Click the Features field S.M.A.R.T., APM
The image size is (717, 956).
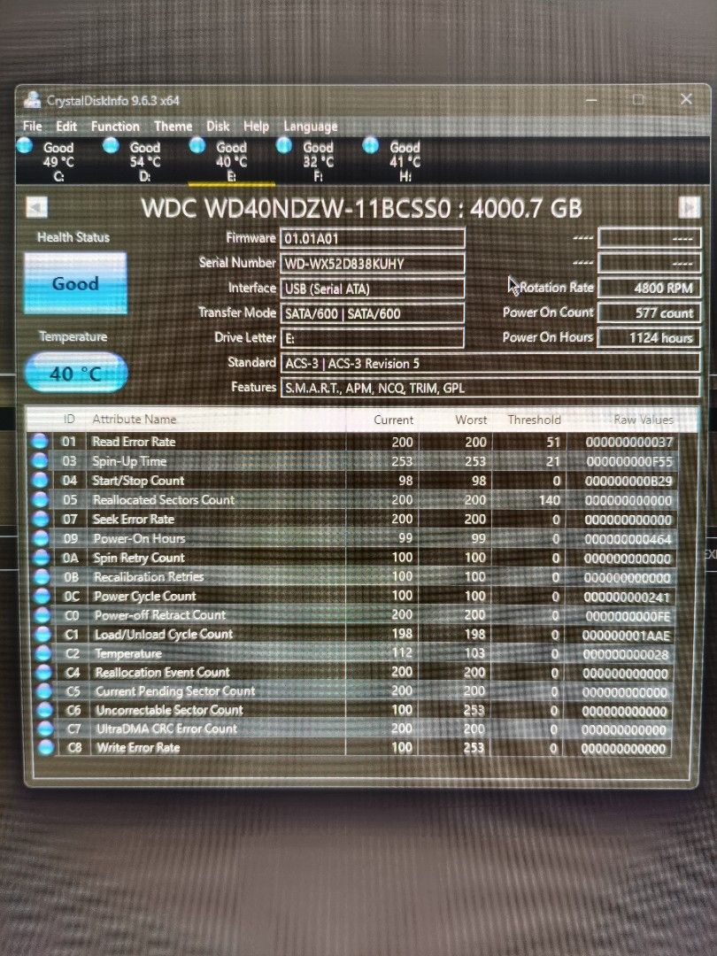point(490,388)
